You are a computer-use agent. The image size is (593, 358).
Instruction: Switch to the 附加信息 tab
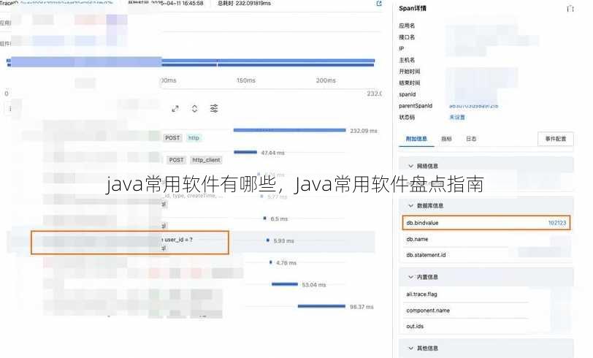416,139
